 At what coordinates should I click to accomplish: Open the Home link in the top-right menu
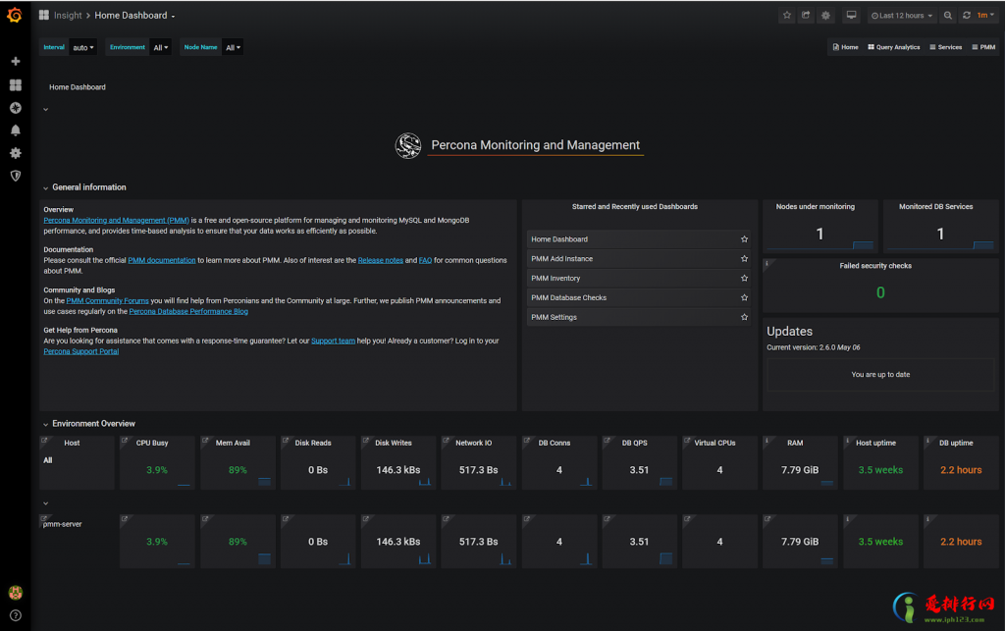[845, 47]
